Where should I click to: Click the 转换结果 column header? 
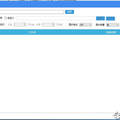click(x=111, y=32)
